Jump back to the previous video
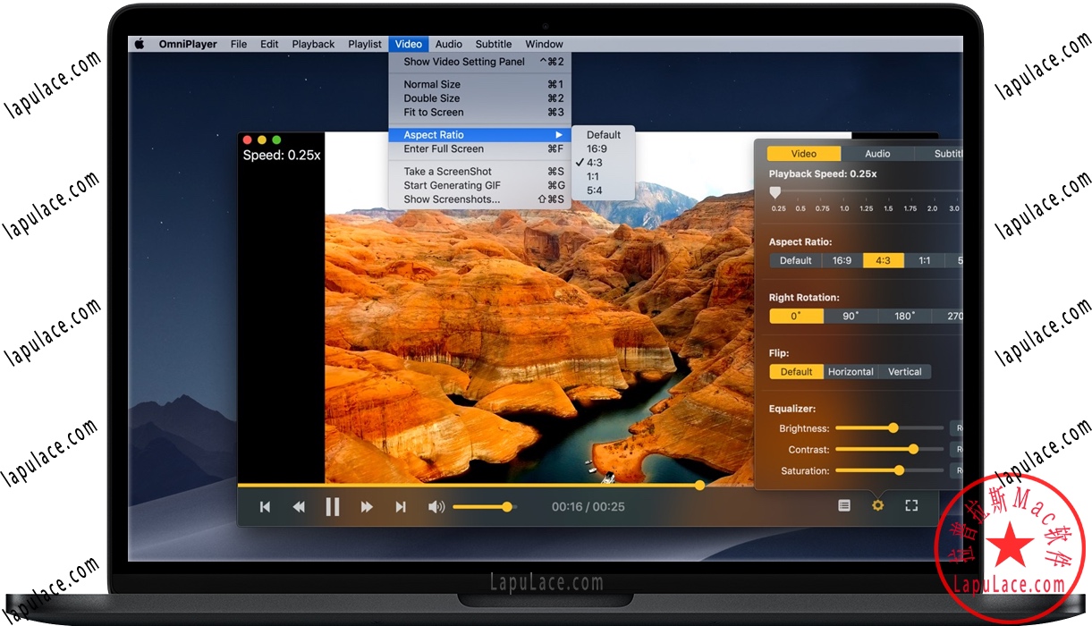Viewport: 1092px width, 626px height. point(265,506)
